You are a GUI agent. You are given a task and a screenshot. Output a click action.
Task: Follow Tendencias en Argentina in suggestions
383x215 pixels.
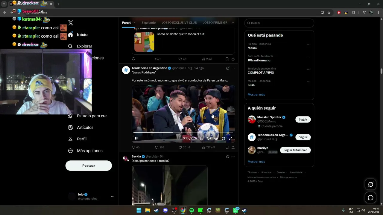pos(303,137)
